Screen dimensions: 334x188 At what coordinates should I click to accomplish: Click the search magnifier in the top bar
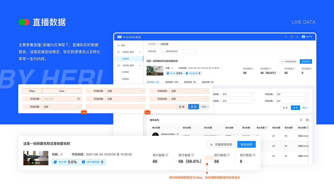[286, 37]
